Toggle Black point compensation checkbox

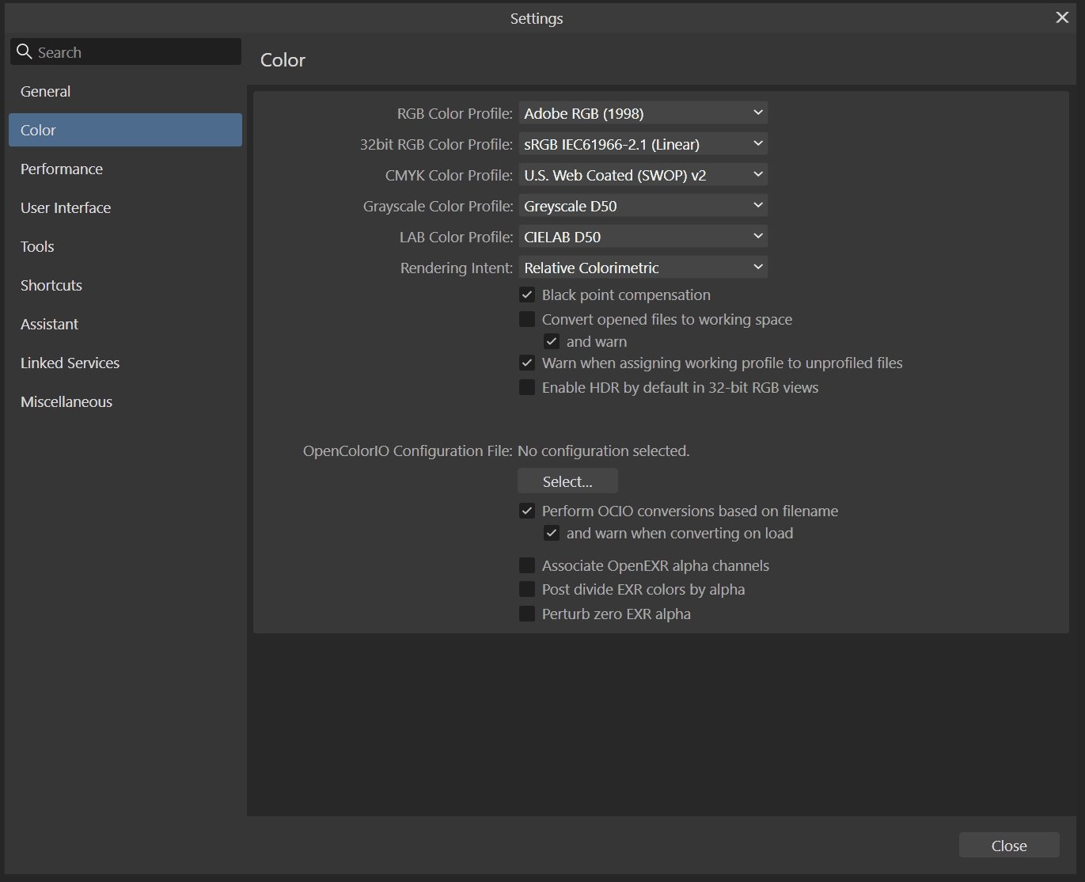coord(527,295)
